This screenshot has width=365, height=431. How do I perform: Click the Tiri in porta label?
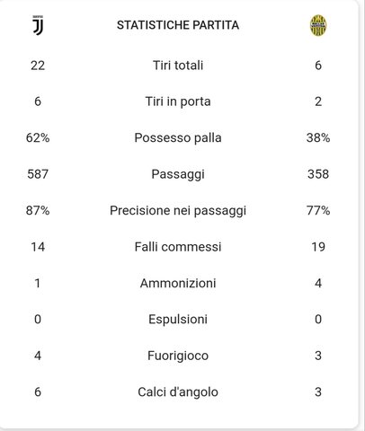(178, 101)
